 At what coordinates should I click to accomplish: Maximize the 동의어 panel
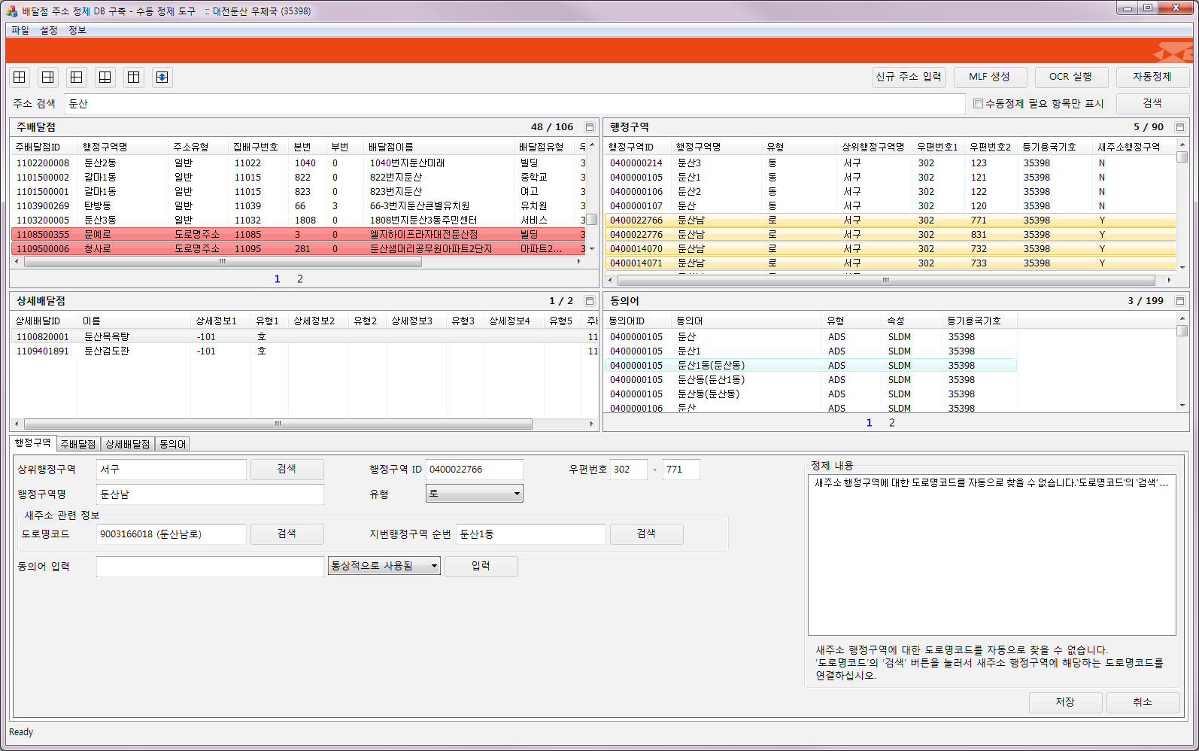point(1180,301)
